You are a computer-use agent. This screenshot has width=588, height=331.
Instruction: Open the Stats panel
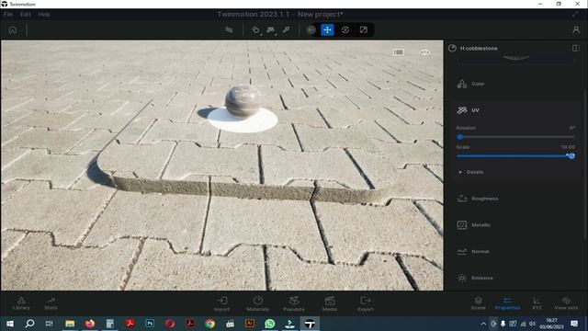click(51, 303)
